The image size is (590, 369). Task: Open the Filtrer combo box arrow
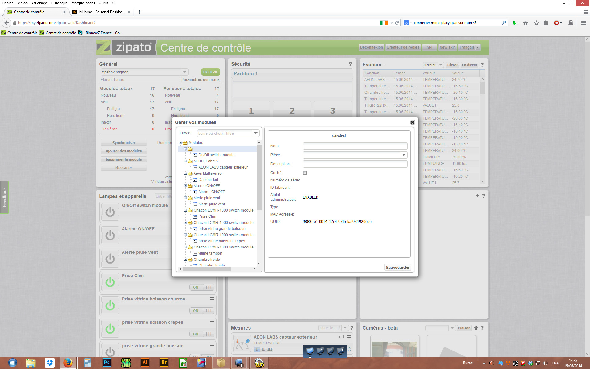pos(256,133)
